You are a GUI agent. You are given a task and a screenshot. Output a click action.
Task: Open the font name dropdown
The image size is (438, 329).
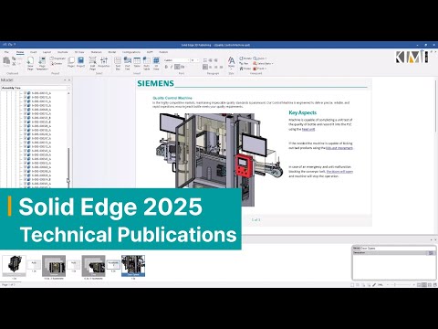(176, 60)
